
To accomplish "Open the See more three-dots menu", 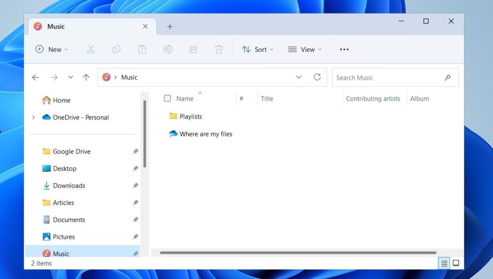I will pyautogui.click(x=344, y=49).
